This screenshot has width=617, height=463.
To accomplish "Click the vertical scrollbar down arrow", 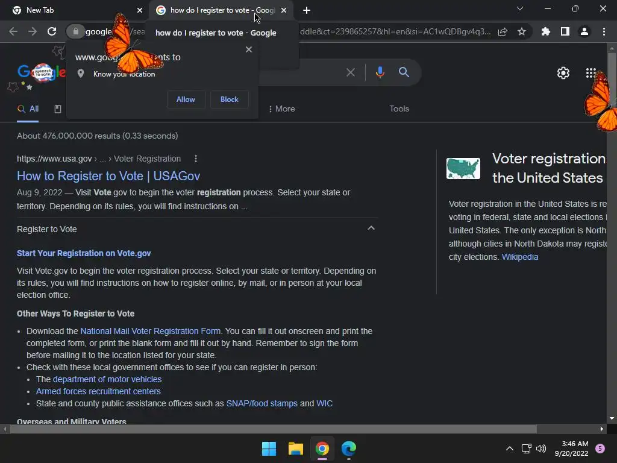I will pyautogui.click(x=612, y=418).
